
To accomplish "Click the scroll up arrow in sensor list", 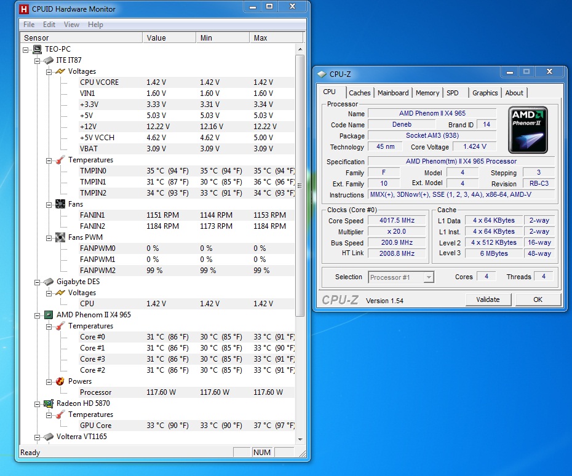I will [300, 49].
